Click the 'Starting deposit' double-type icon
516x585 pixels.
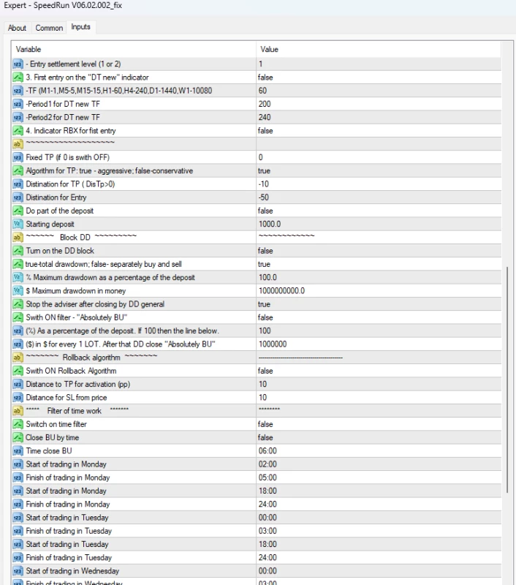click(18, 224)
